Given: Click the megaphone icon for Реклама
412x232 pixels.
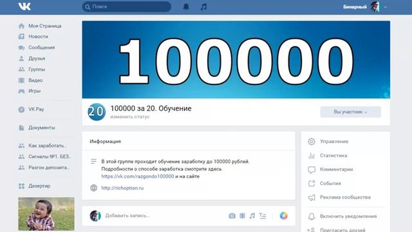Looking at the screenshot, I should click(312, 197).
